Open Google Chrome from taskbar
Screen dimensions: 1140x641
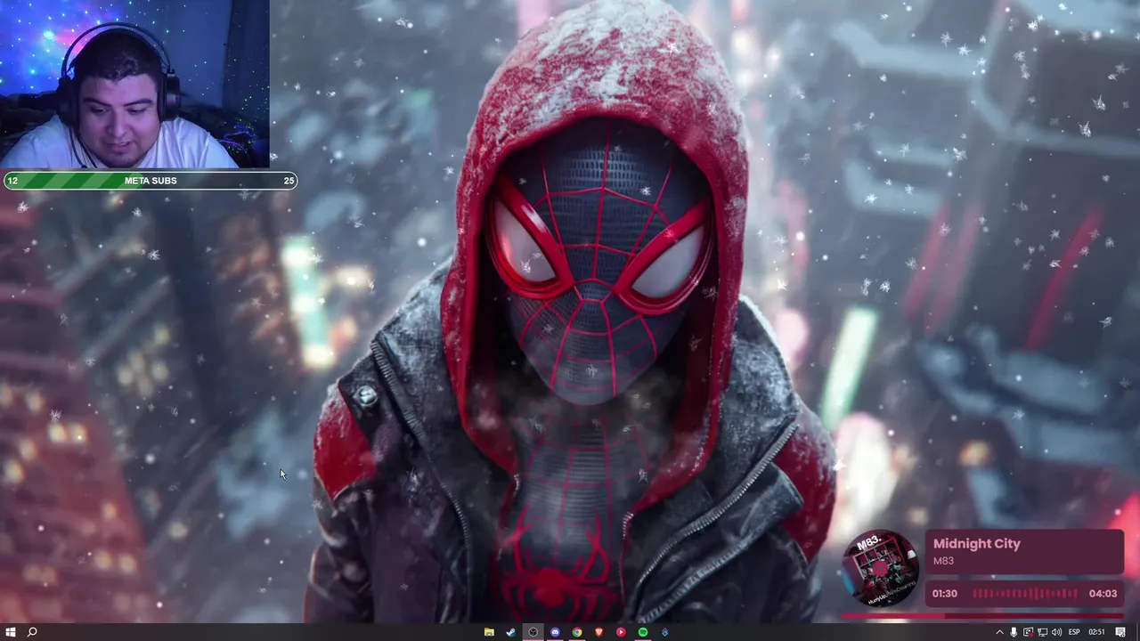(577, 632)
